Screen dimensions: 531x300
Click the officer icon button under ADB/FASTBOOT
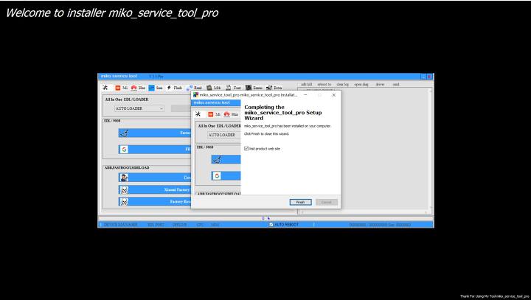point(155,178)
